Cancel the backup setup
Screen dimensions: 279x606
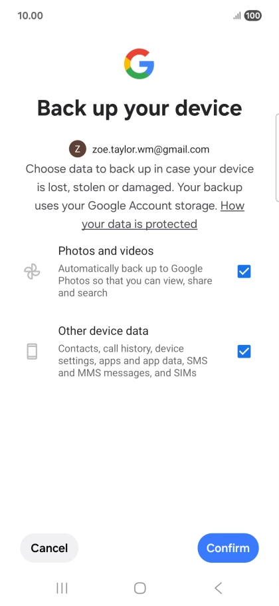point(49,548)
